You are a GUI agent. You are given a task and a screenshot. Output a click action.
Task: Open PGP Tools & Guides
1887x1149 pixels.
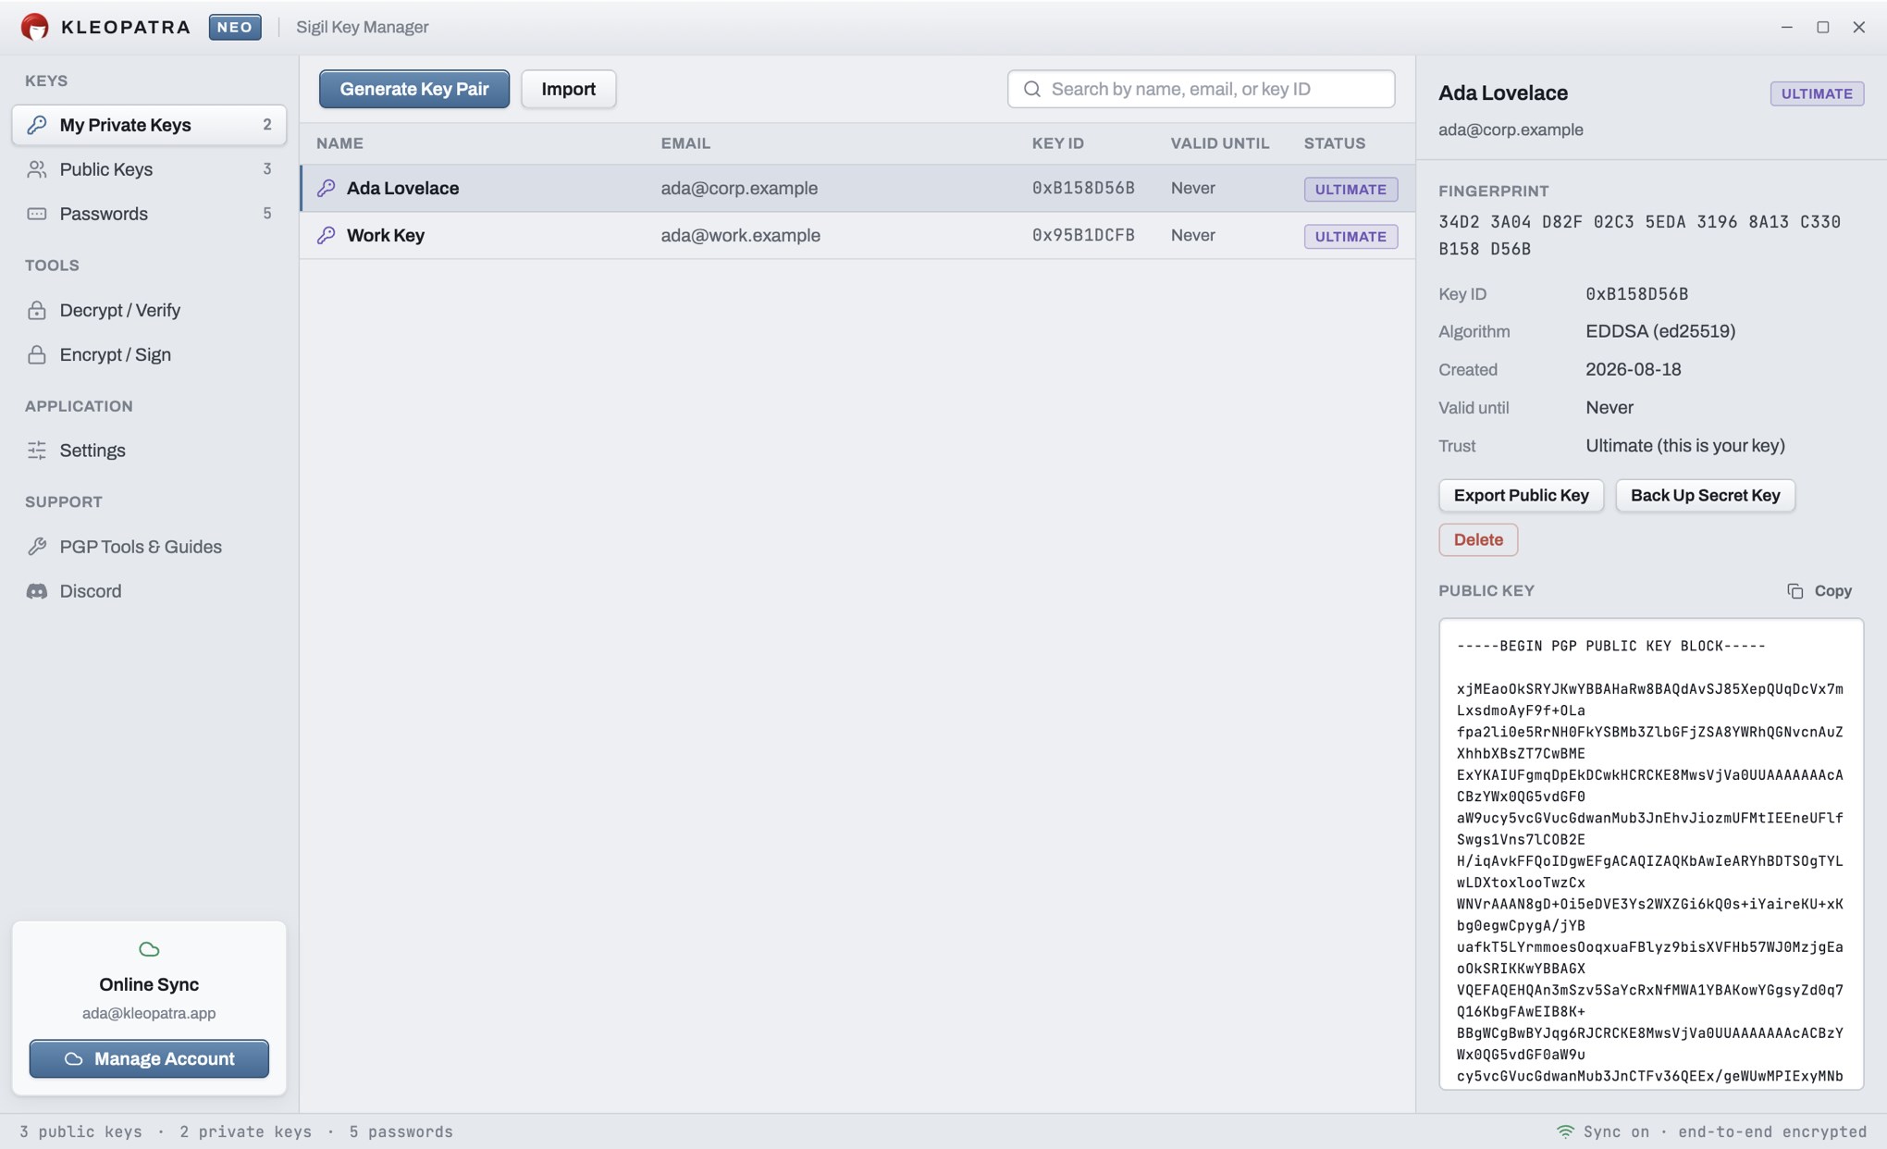click(x=149, y=547)
